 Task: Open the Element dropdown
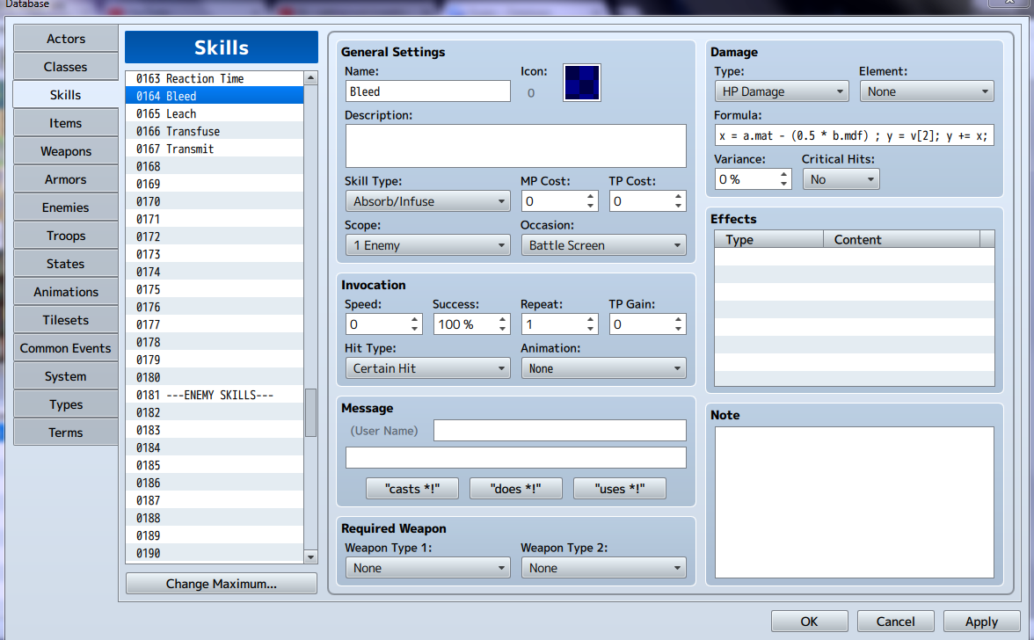pos(926,91)
